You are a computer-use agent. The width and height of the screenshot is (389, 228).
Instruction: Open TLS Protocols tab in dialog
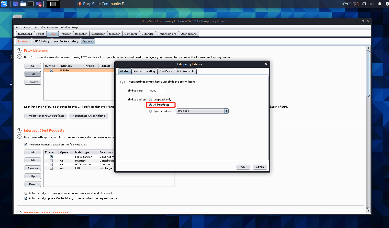click(x=185, y=72)
